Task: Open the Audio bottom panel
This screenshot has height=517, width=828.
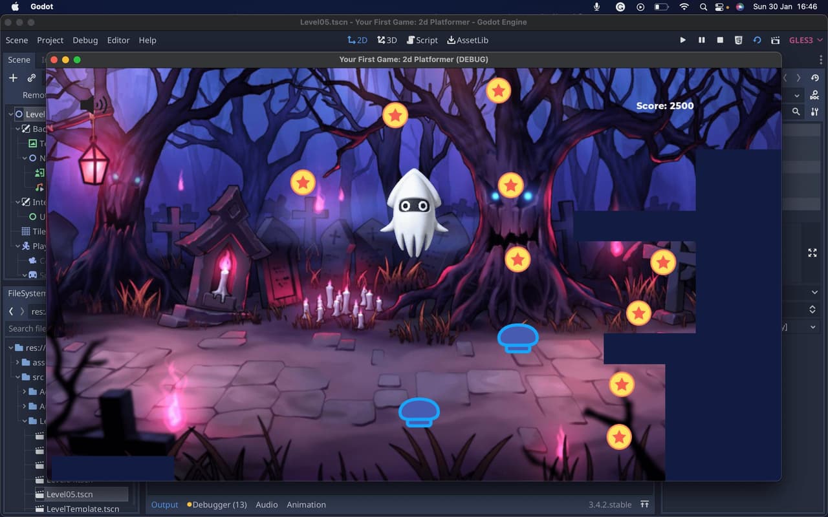Action: (267, 505)
